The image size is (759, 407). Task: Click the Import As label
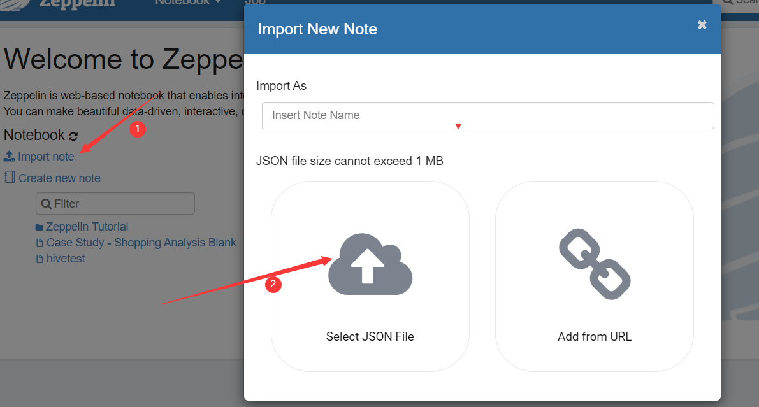coord(281,85)
